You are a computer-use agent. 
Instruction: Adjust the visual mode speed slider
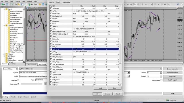pyautogui.click(x=31, y=84)
